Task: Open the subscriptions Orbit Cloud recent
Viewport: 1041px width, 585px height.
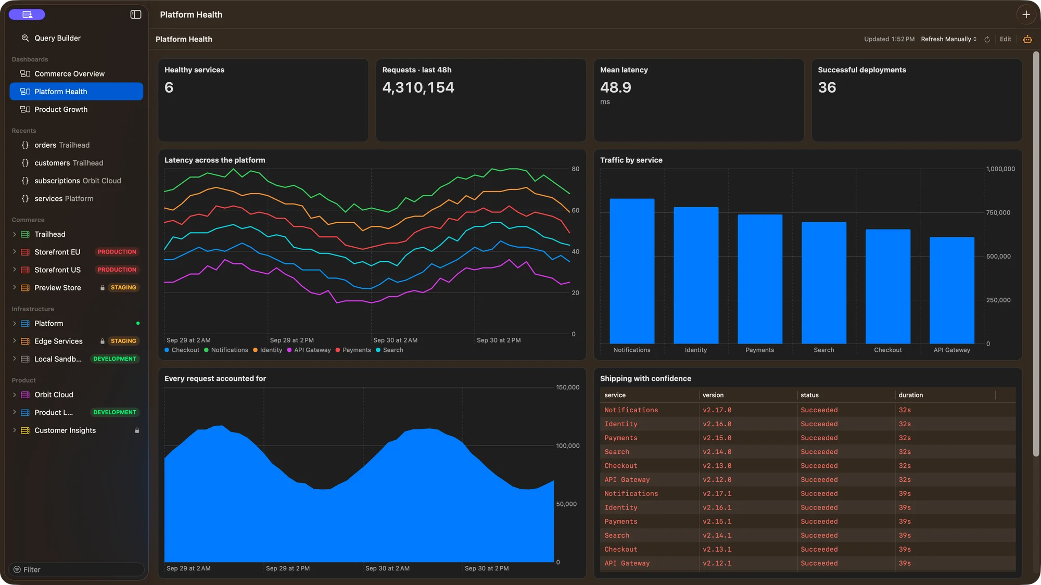Action: (x=76, y=181)
